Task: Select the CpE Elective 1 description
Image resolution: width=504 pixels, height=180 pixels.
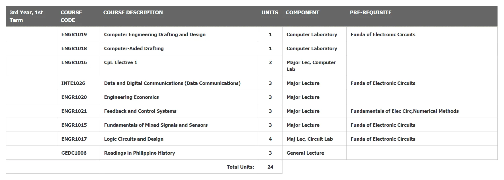Action: pos(120,62)
